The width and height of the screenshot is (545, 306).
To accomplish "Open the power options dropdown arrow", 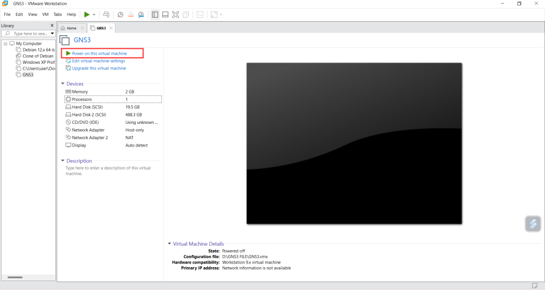I will click(x=94, y=14).
